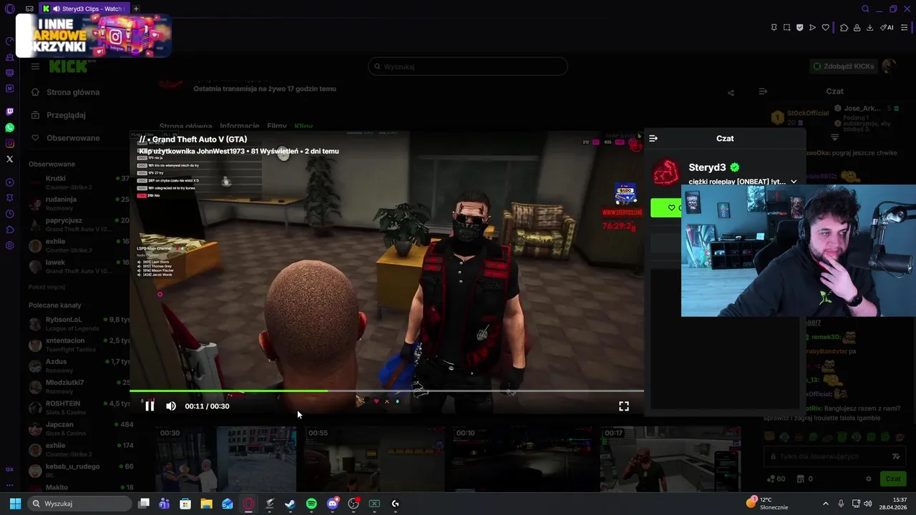The height and width of the screenshot is (515, 916).
Task: Open the user profile avatar menu
Action: pyautogui.click(x=889, y=67)
